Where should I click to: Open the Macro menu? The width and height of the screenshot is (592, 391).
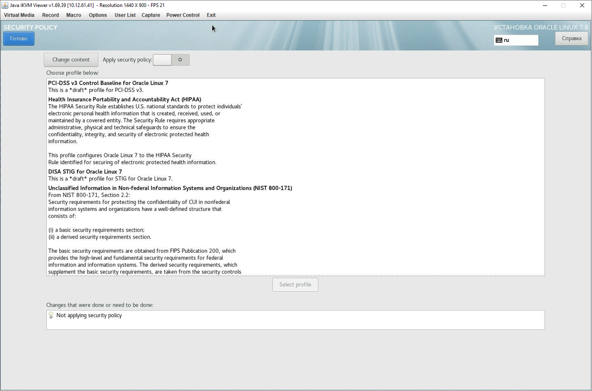point(74,15)
